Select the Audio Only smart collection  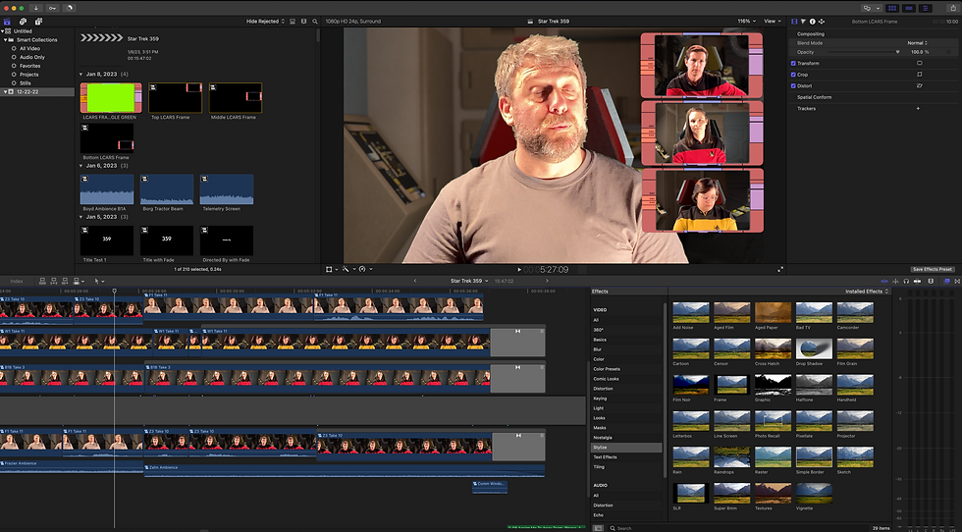(31, 57)
